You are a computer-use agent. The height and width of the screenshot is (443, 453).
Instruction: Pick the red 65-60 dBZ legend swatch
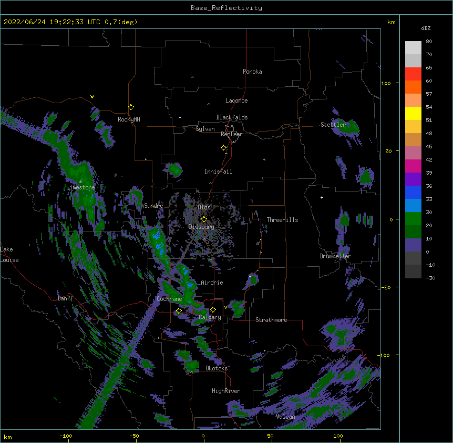[413, 74]
